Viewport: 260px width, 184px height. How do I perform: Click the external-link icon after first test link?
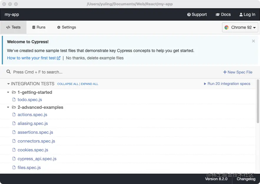[x=59, y=58]
